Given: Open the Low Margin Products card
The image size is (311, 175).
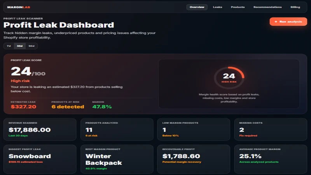Looking at the screenshot, I should pyautogui.click(x=194, y=129).
